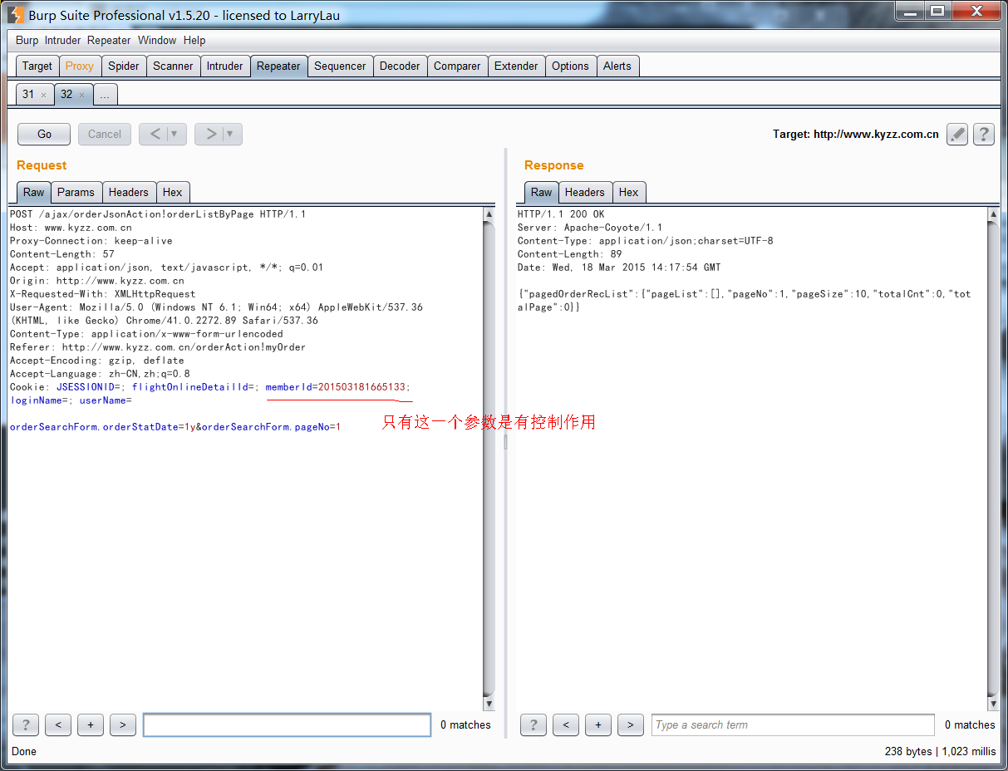Open Repeater help question mark icon
Screen dimensions: 1008x771
(984, 134)
